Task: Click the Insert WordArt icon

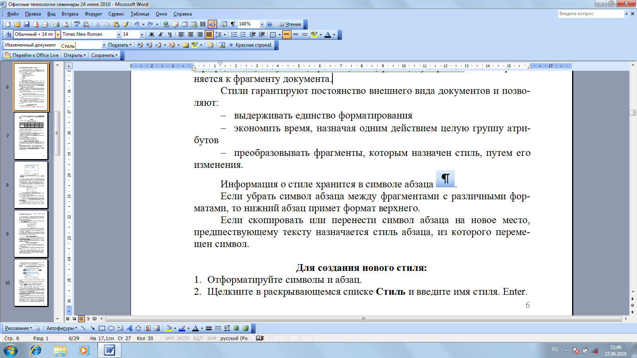Action: [129, 328]
